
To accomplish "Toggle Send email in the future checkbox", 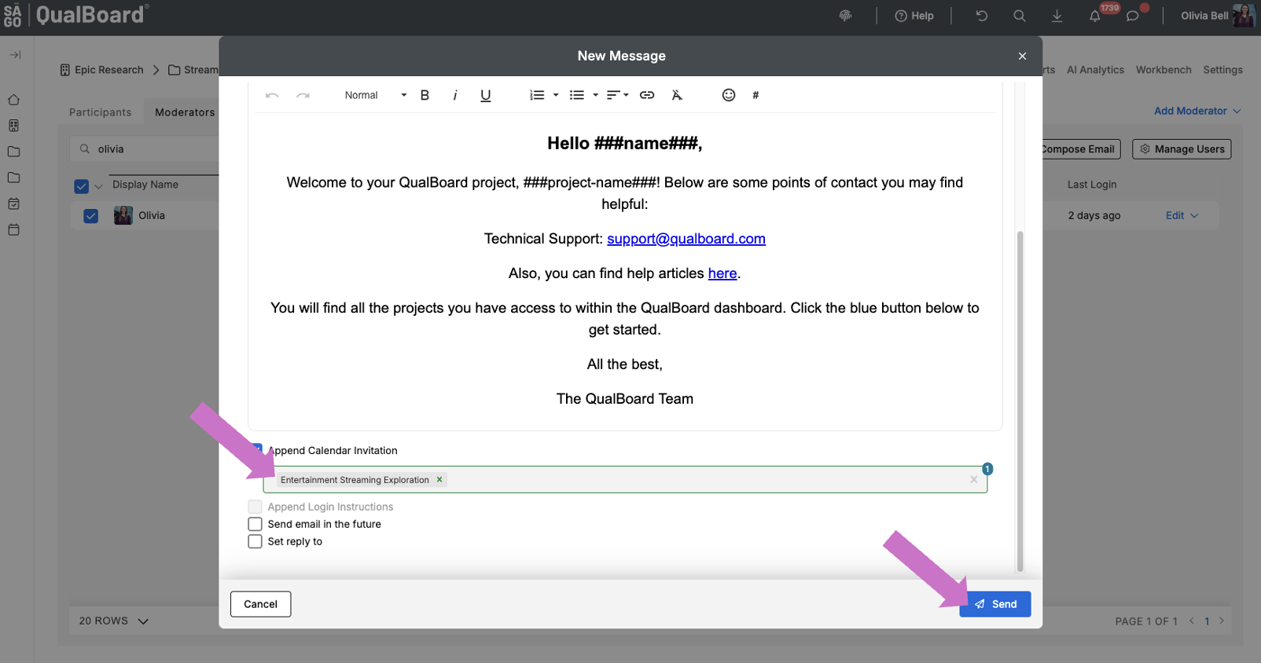I will (x=255, y=524).
